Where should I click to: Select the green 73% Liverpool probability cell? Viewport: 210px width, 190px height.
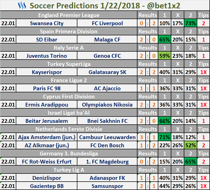(x=190, y=23)
